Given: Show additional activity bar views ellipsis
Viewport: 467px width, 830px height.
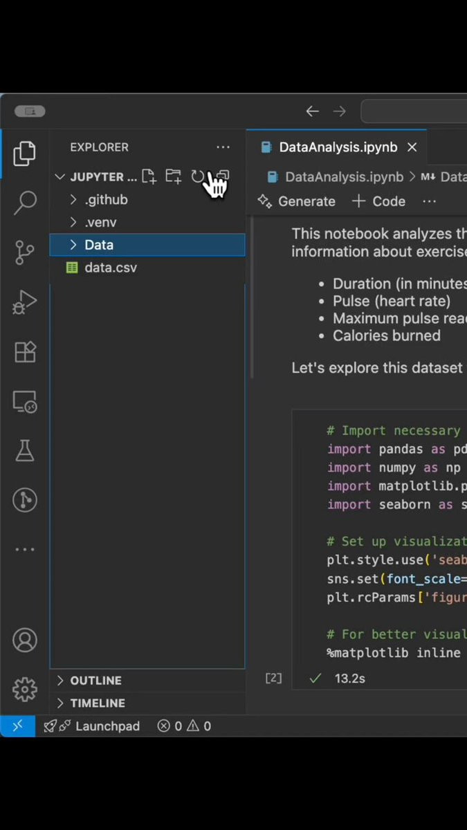Looking at the screenshot, I should point(25,549).
